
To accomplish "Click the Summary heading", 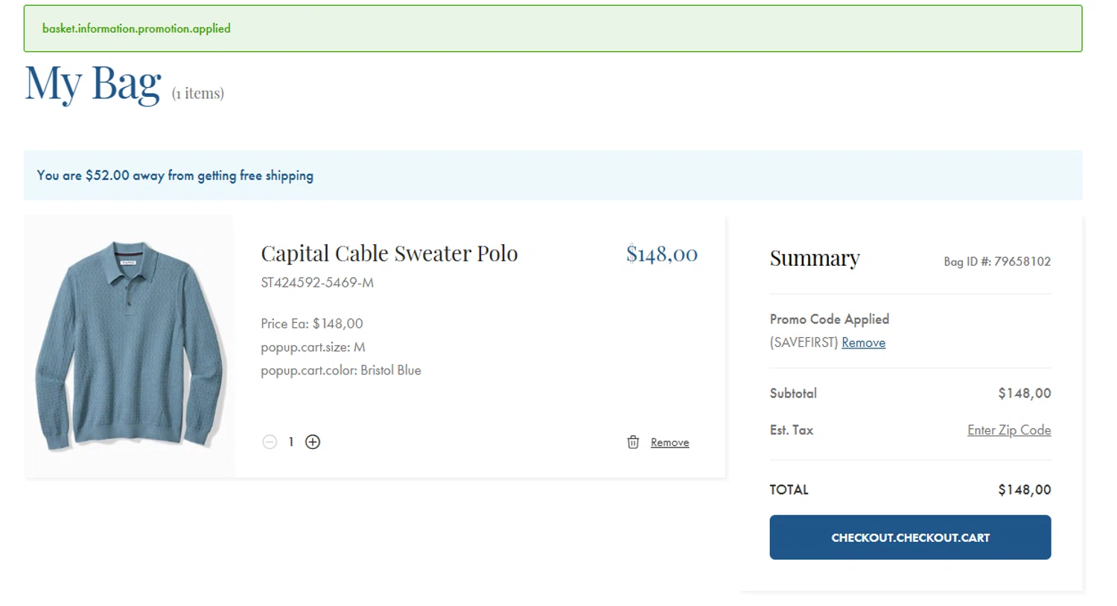I will click(x=815, y=258).
